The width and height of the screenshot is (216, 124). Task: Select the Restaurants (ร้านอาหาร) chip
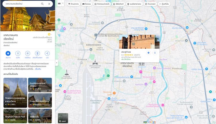(73, 4)
